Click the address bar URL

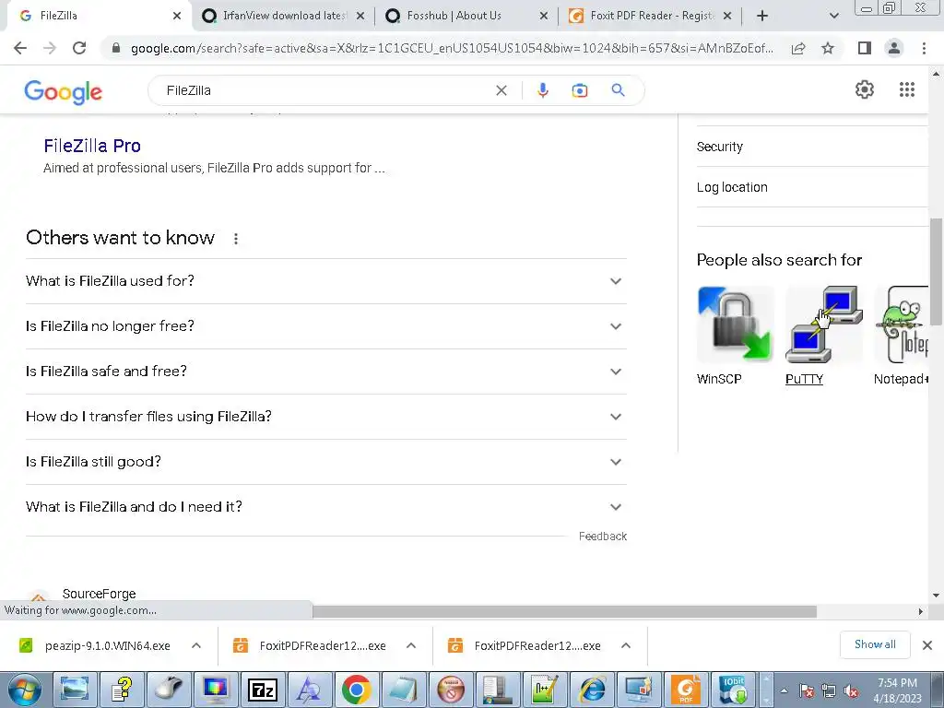click(452, 48)
